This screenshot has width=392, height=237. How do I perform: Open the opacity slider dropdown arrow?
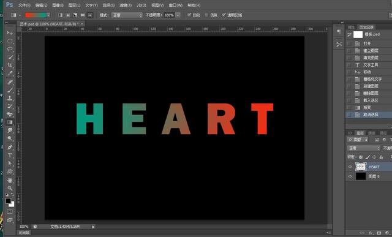point(178,15)
